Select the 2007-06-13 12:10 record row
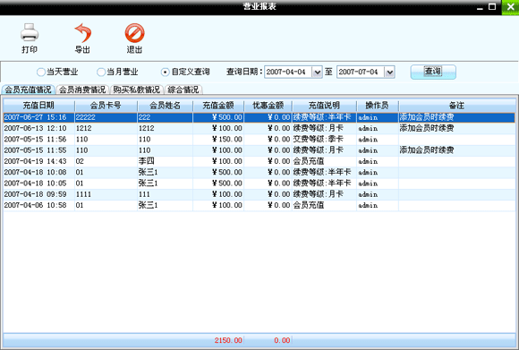The width and height of the screenshot is (519, 350). [x=259, y=128]
